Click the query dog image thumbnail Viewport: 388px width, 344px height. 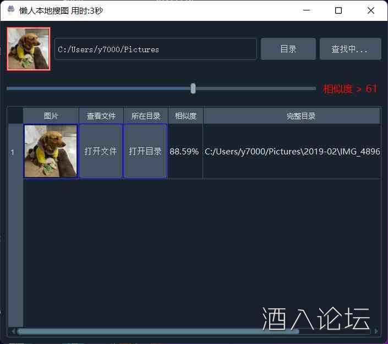point(29,49)
